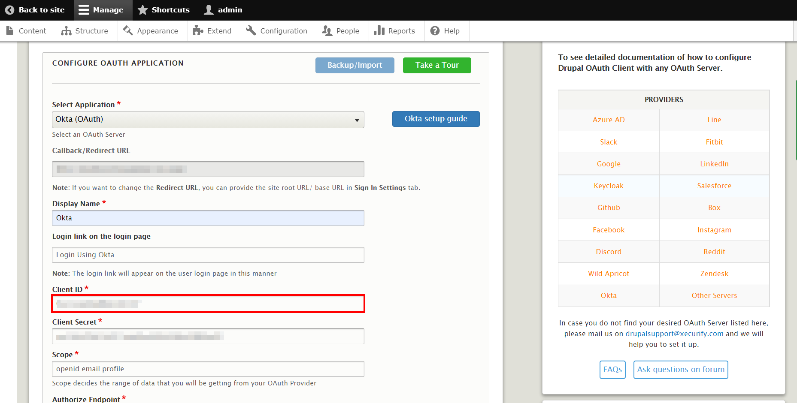Click the admin user icon
Viewport: 797px width, 403px height.
(x=209, y=10)
